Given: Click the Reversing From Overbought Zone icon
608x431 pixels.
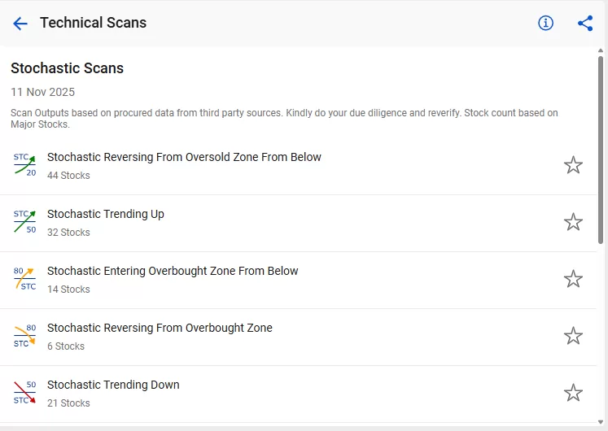Looking at the screenshot, I should [24, 336].
